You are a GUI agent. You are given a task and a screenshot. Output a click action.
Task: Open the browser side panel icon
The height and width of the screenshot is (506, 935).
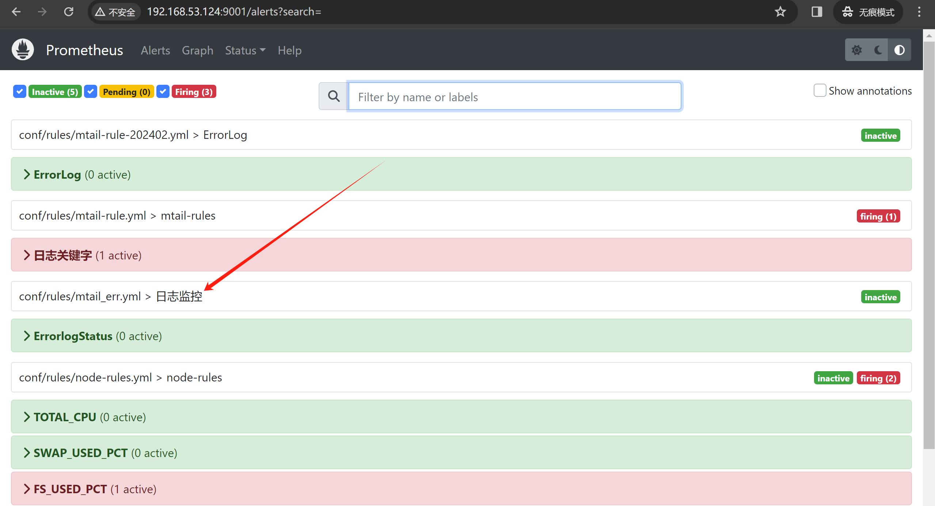click(817, 12)
